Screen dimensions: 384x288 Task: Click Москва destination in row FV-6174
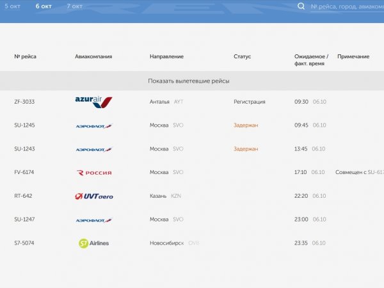(159, 172)
